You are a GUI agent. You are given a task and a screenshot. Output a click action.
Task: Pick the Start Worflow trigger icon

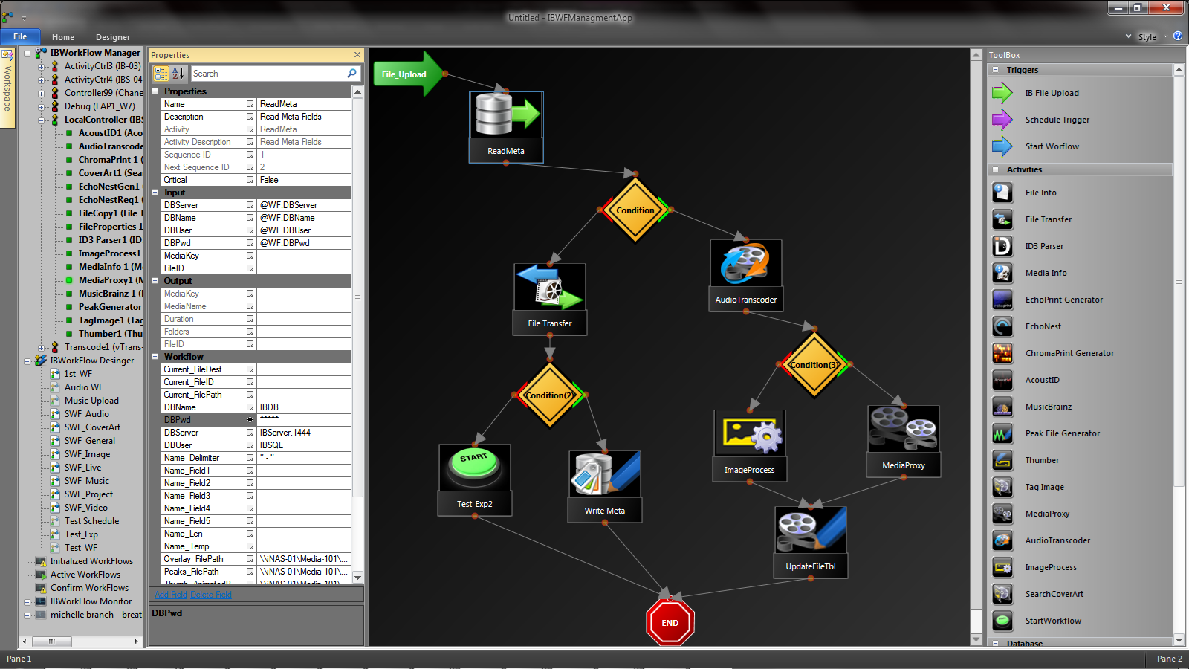point(1002,146)
